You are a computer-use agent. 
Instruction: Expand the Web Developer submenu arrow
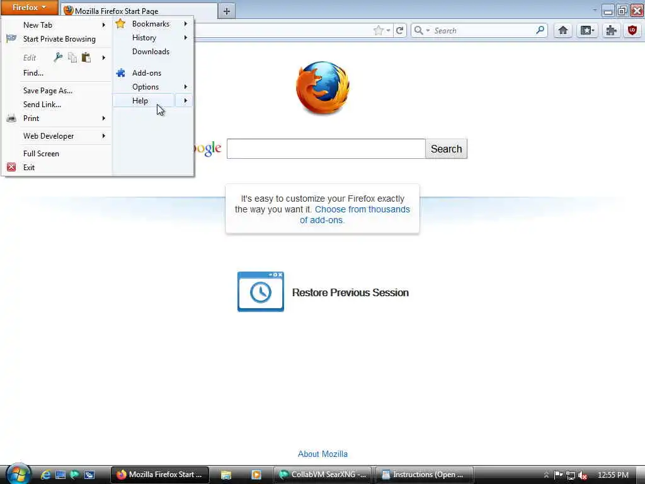(x=104, y=136)
